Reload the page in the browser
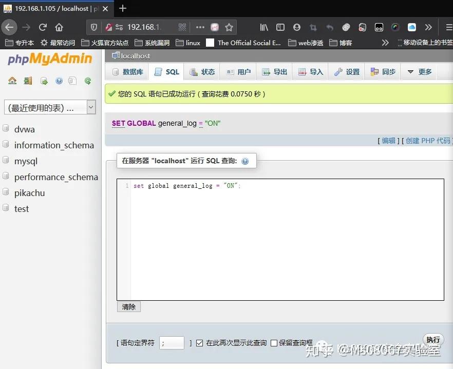 coord(43,27)
